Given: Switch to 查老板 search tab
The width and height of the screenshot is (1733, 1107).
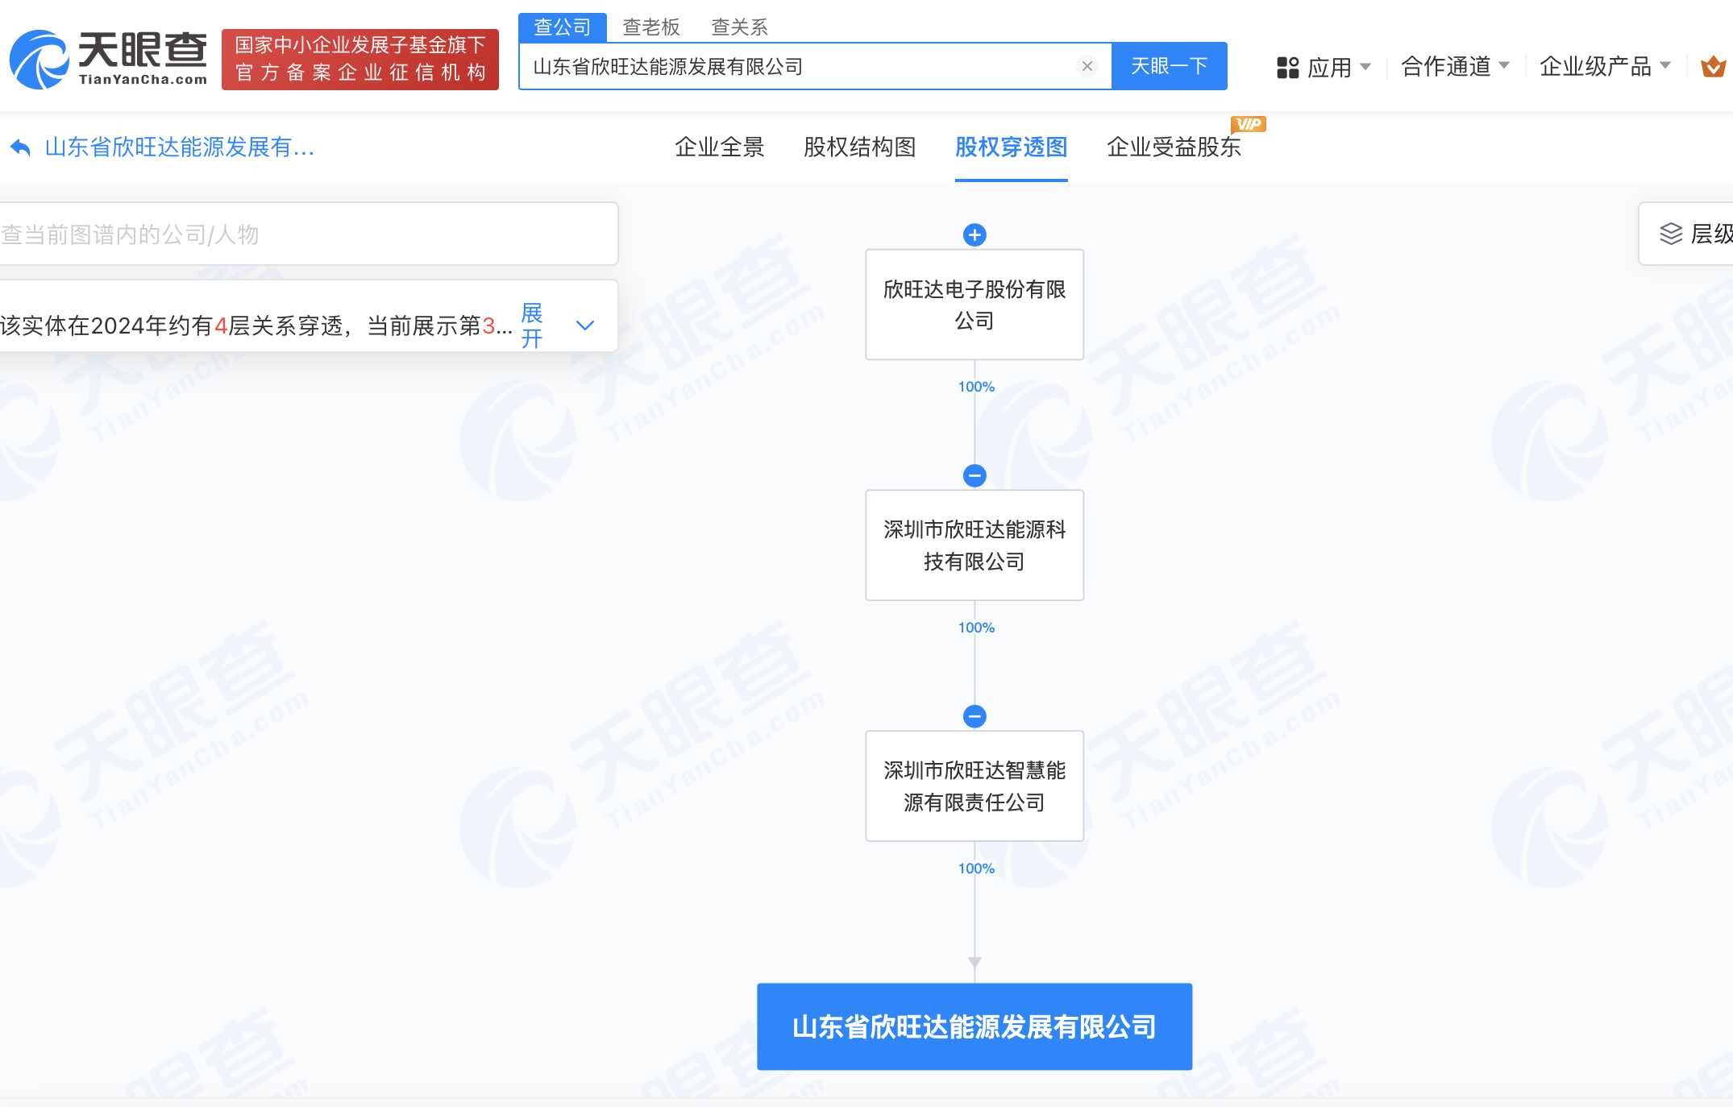Looking at the screenshot, I should 651,27.
